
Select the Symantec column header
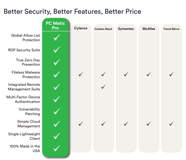(126, 29)
